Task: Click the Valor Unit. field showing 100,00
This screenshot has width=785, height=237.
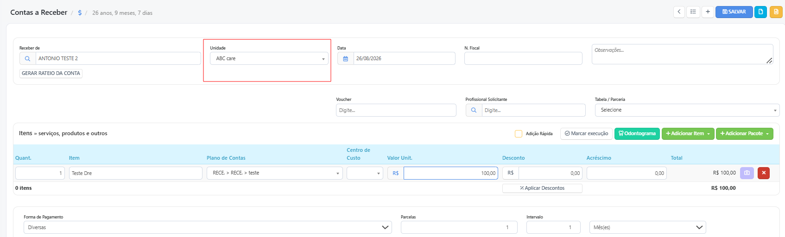Action: (x=450, y=173)
